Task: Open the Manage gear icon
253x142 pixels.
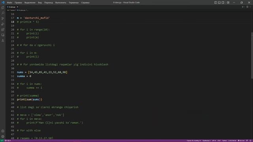Action: click(x=3, y=136)
